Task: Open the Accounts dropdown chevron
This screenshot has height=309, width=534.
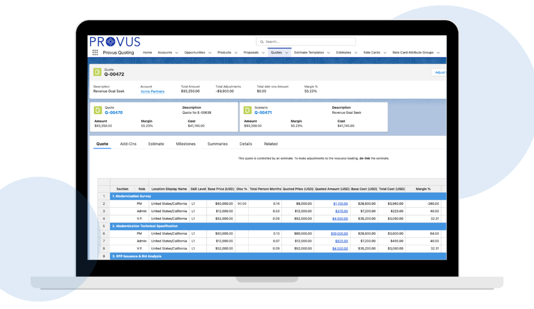Action: click(176, 52)
